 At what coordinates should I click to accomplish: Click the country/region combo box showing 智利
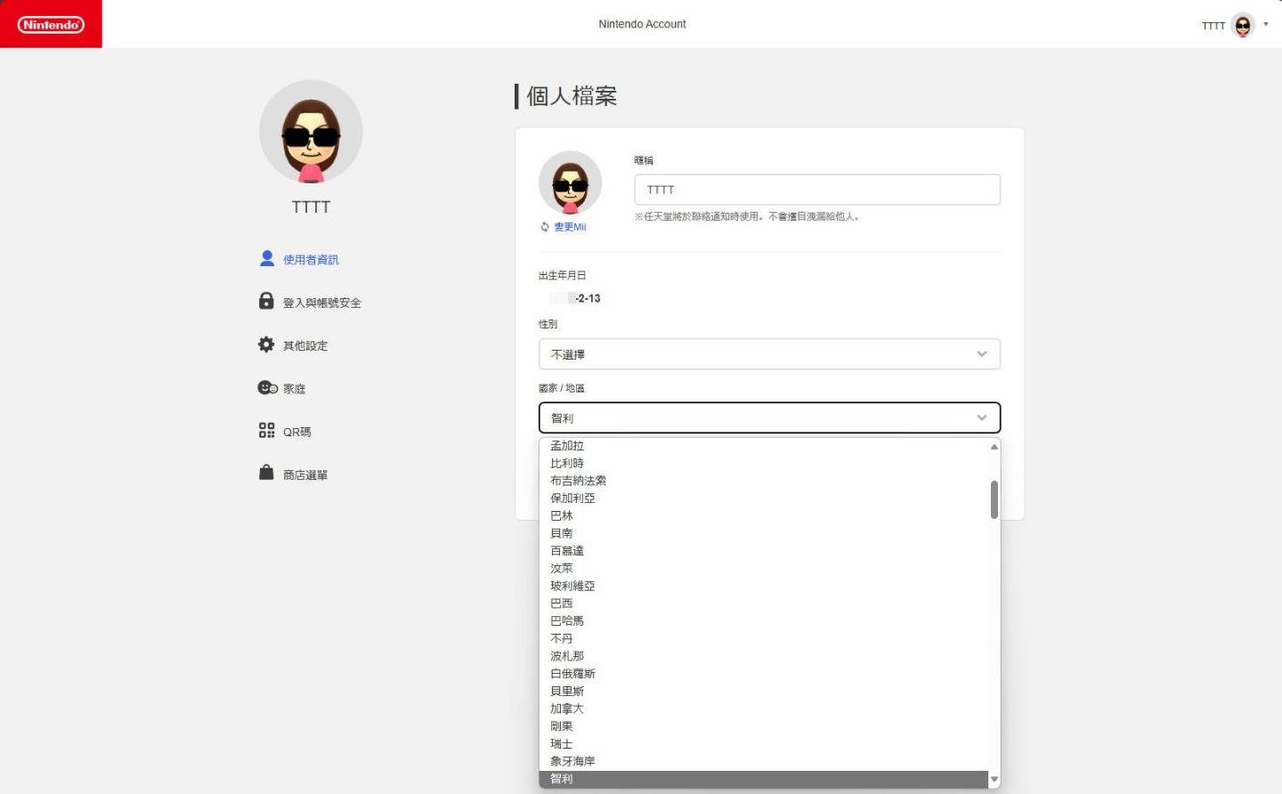tap(769, 417)
